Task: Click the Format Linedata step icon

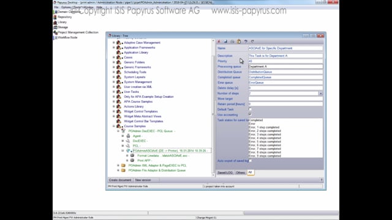Action: [132, 156]
